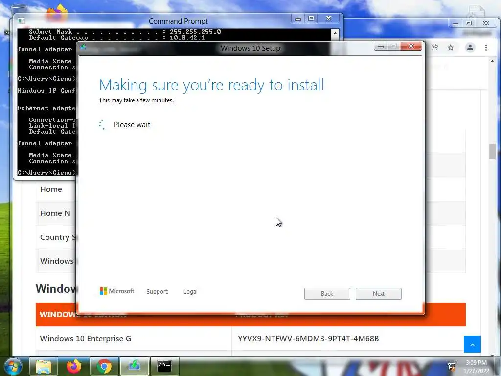Image resolution: width=501 pixels, height=376 pixels.
Task: Close the Command Prompt window
Action: [328, 18]
